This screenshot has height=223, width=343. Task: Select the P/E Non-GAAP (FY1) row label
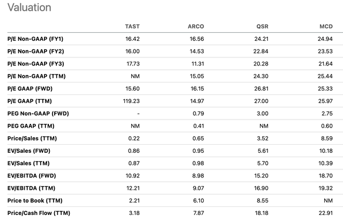(x=35, y=39)
